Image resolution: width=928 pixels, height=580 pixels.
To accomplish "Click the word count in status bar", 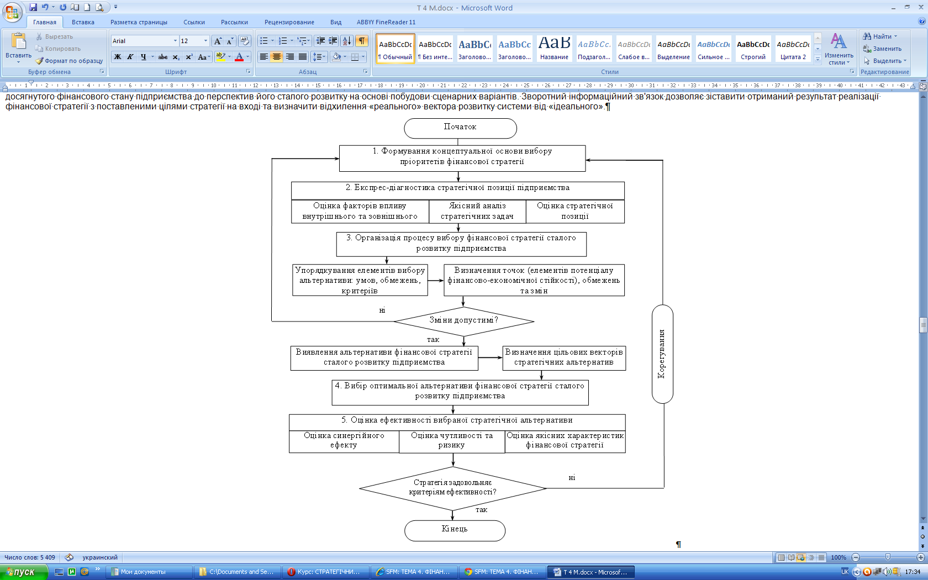I will [x=30, y=557].
